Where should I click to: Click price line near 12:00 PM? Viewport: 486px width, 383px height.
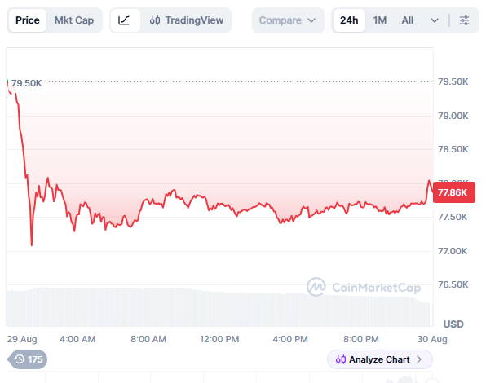(219, 204)
